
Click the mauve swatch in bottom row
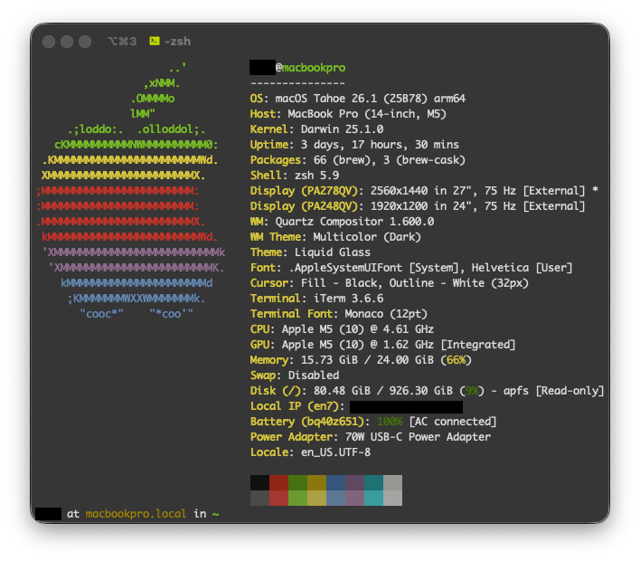pyautogui.click(x=354, y=498)
